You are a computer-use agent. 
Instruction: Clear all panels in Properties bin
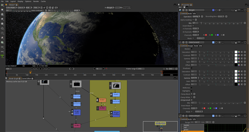point(184,7)
